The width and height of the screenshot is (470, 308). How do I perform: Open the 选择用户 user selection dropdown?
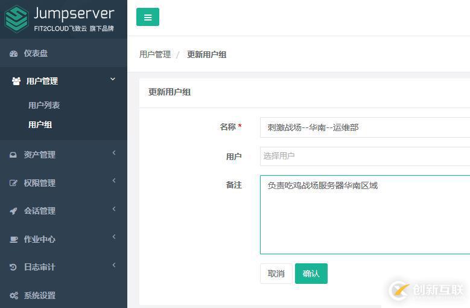(x=365, y=156)
